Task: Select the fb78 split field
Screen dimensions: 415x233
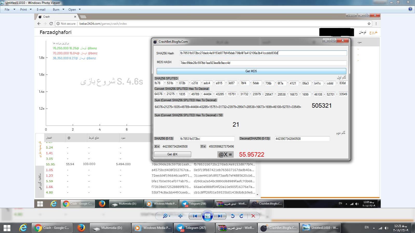Action: click(x=158, y=83)
